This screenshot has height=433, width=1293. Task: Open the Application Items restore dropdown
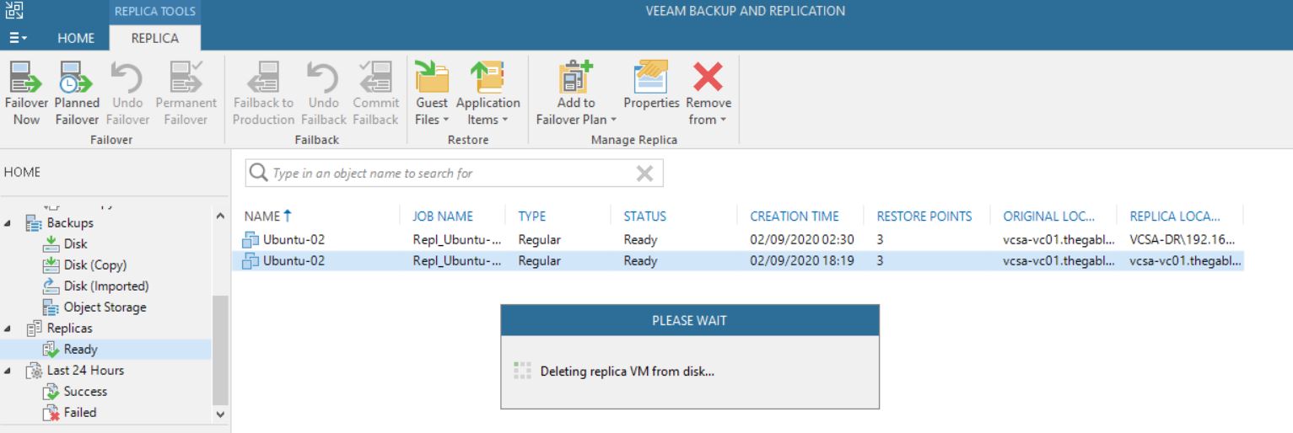(488, 93)
